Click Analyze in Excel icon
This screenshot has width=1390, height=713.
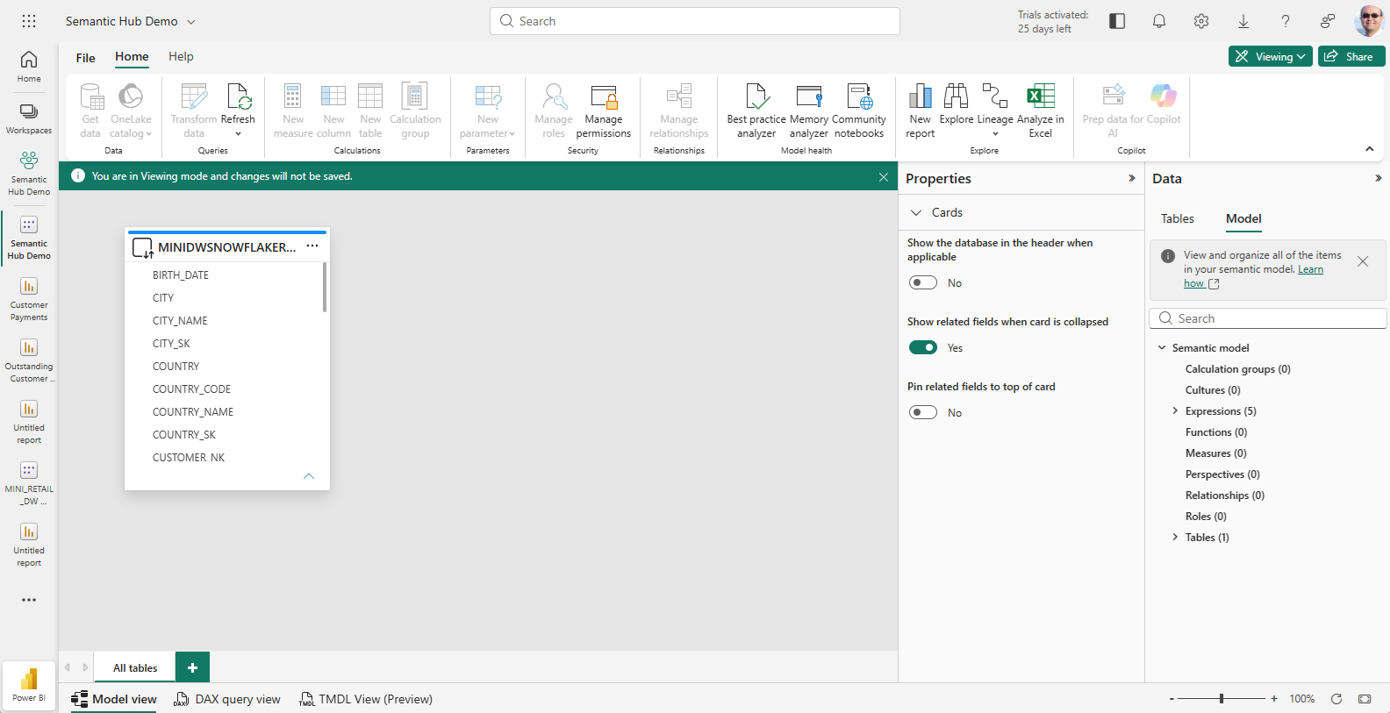[1041, 111]
